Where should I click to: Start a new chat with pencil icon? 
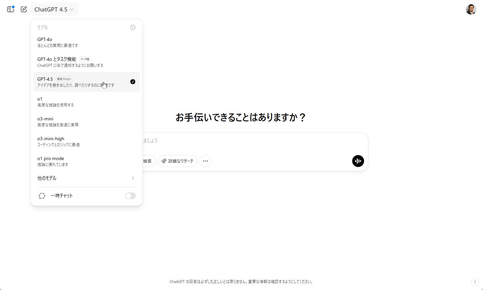pyautogui.click(x=24, y=9)
